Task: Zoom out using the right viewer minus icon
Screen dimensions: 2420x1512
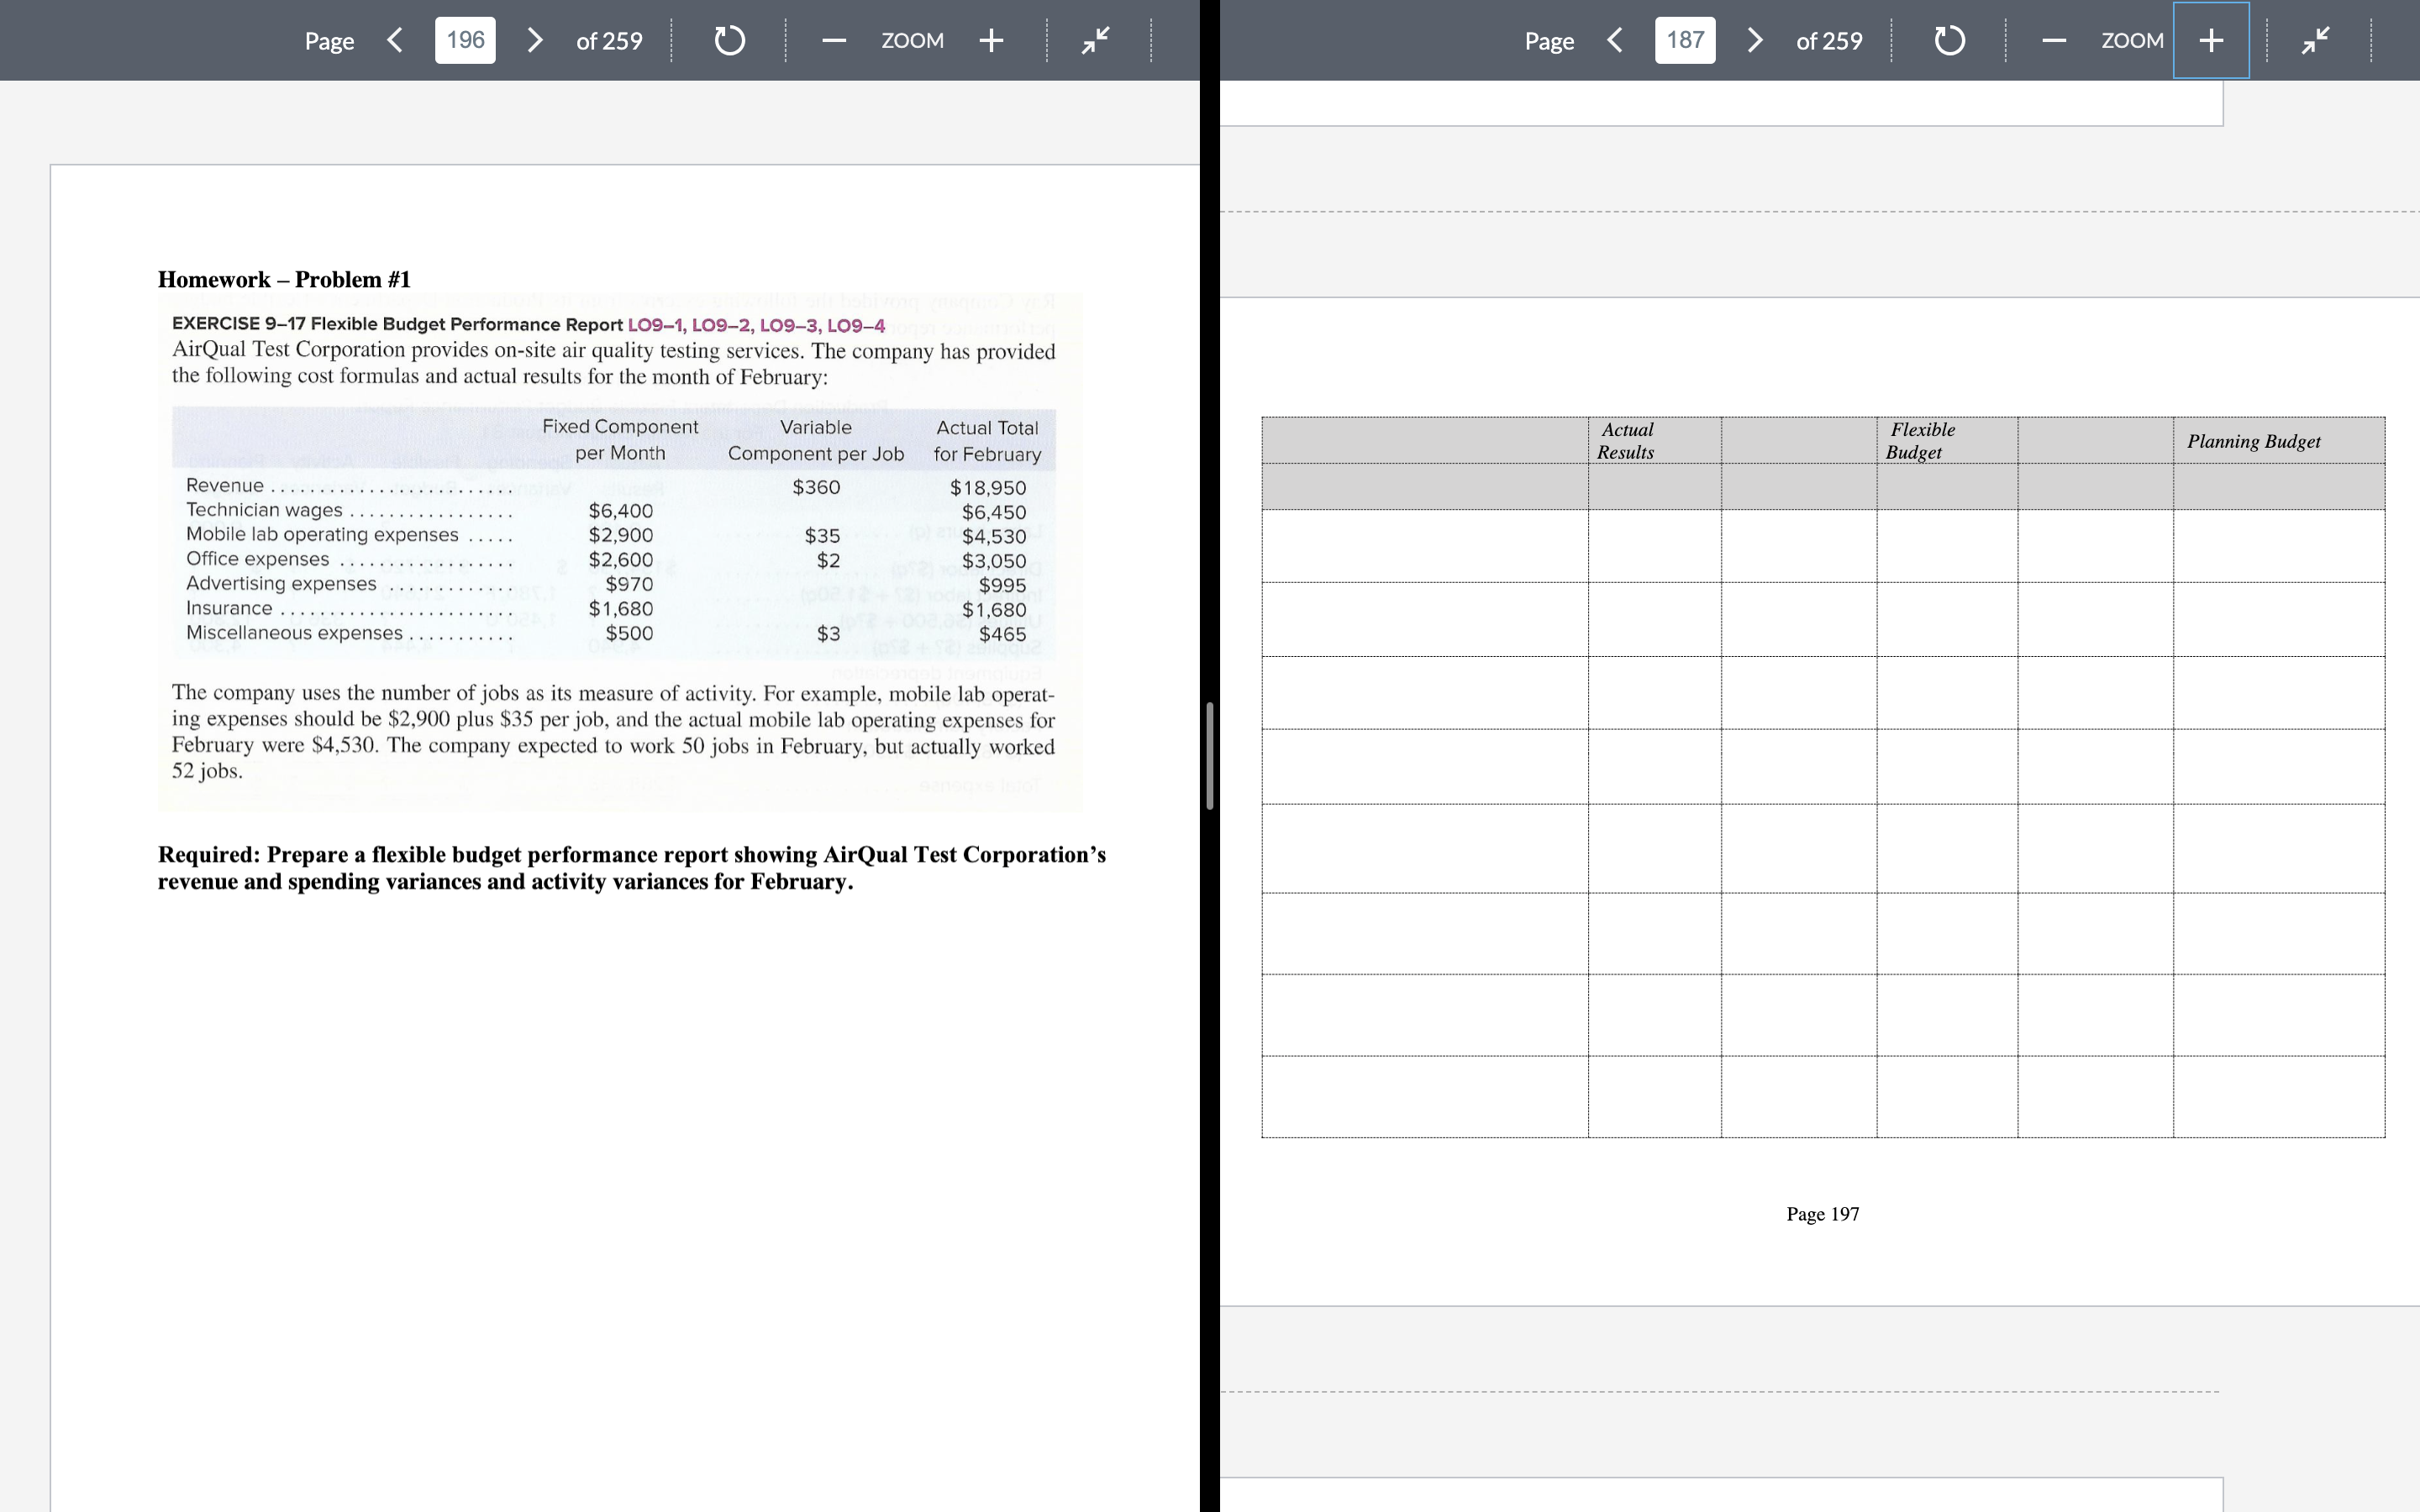Action: (2052, 40)
